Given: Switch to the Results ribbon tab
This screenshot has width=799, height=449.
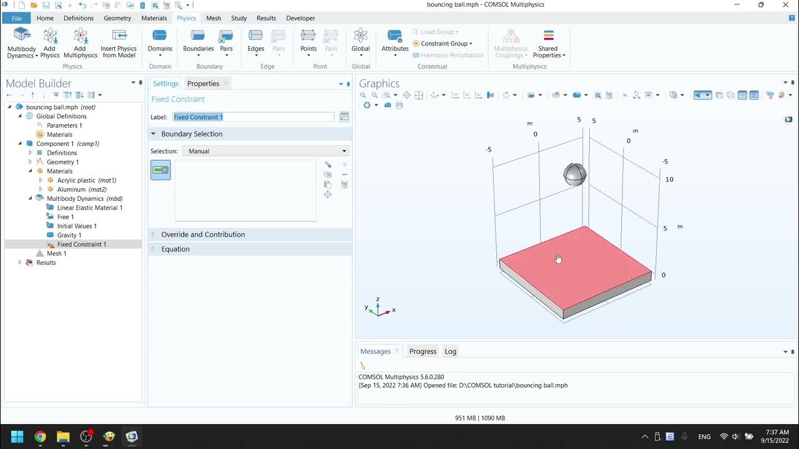Looking at the screenshot, I should coord(266,18).
